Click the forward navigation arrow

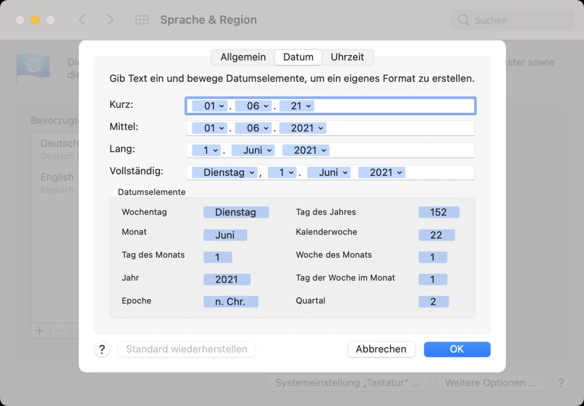click(110, 20)
